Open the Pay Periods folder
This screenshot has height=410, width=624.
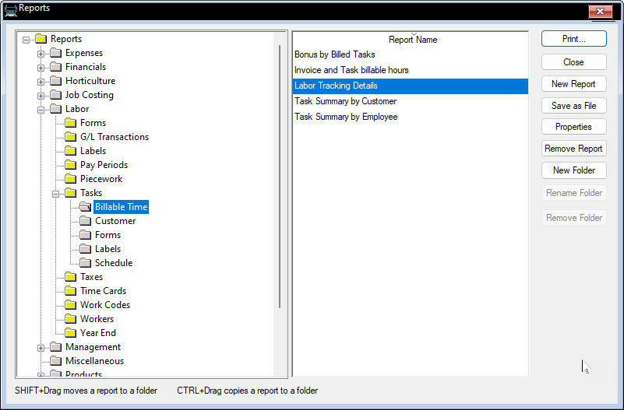[x=104, y=165]
